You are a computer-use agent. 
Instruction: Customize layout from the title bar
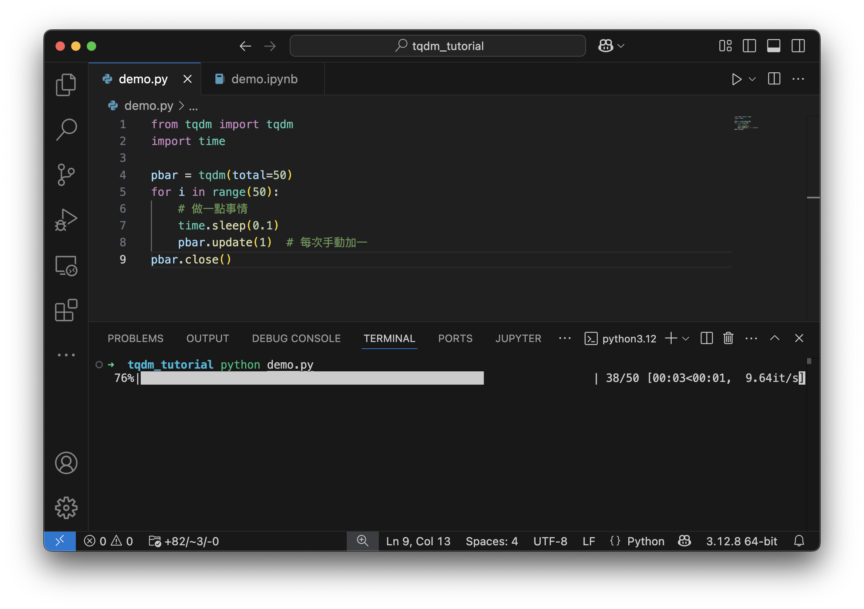[x=725, y=46]
